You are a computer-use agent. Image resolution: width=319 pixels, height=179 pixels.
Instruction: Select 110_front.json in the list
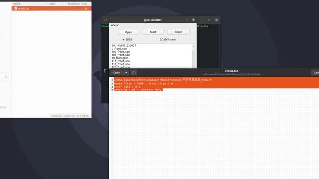coord(121,61)
